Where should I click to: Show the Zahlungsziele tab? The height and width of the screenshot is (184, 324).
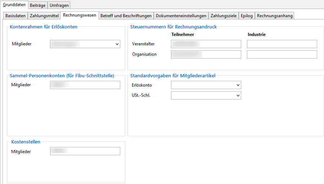[x=223, y=16]
